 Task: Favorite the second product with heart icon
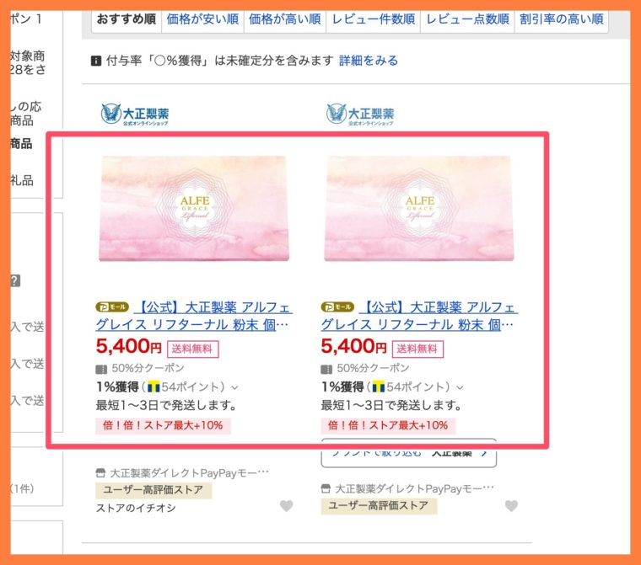[x=511, y=506]
